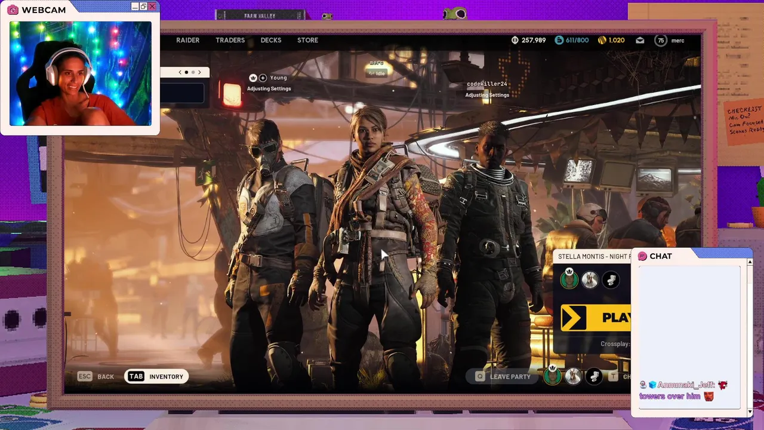Image resolution: width=764 pixels, height=430 pixels.
Task: Open the RAIDER menu tab
Action: pyautogui.click(x=187, y=40)
